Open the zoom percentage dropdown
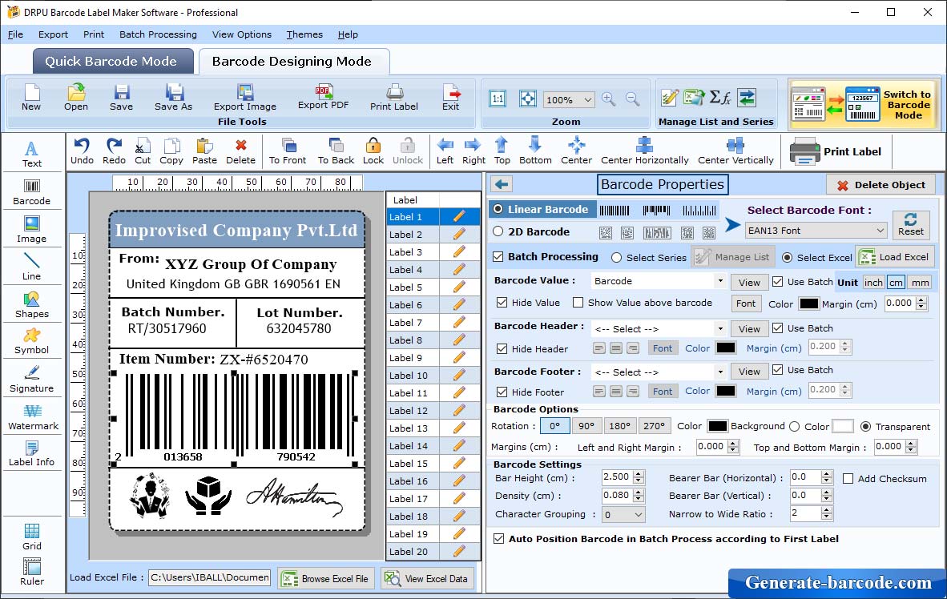 click(x=587, y=99)
